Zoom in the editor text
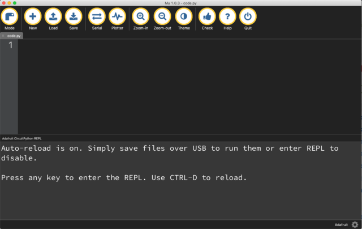The height and width of the screenshot is (229, 362). click(x=141, y=19)
